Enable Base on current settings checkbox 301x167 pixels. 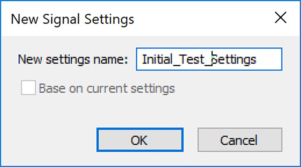pos(28,88)
